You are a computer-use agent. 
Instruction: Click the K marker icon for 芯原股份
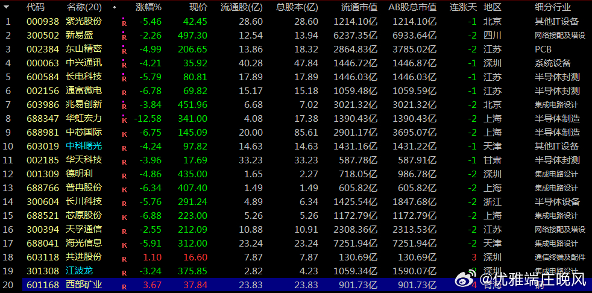coord(124,218)
